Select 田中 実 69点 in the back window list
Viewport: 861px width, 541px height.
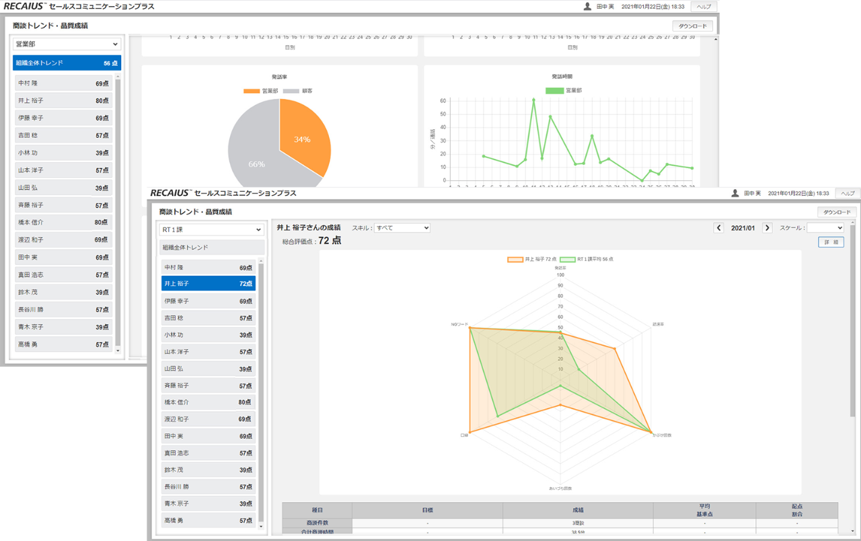point(64,257)
